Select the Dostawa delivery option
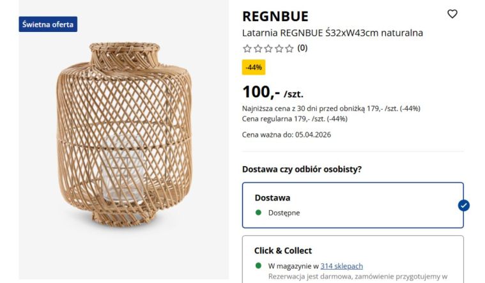This screenshot has height=283, width=485. click(x=353, y=205)
